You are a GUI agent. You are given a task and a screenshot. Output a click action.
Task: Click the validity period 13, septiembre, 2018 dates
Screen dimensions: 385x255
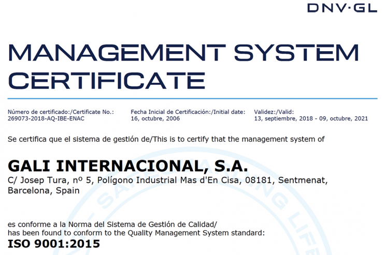[x=311, y=118]
